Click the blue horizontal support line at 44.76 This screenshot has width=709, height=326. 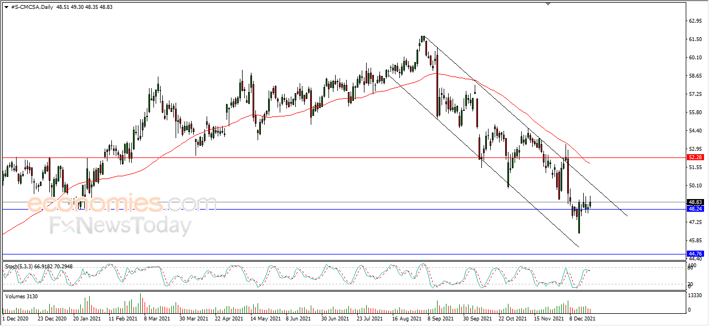pos(343,254)
